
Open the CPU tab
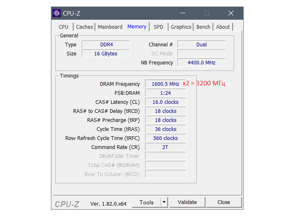pyautogui.click(x=64, y=27)
